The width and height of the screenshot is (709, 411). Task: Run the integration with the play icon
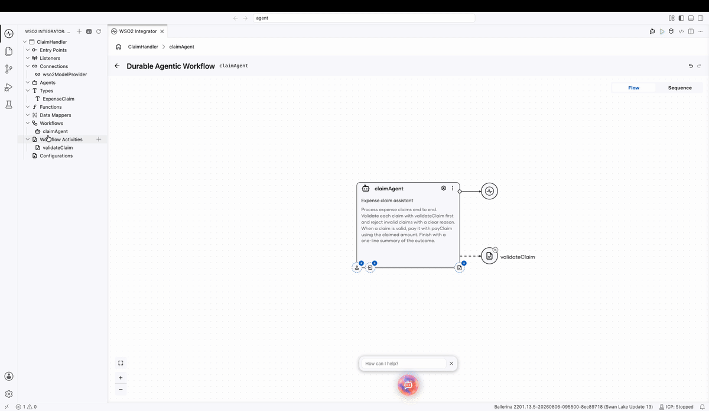[662, 31]
